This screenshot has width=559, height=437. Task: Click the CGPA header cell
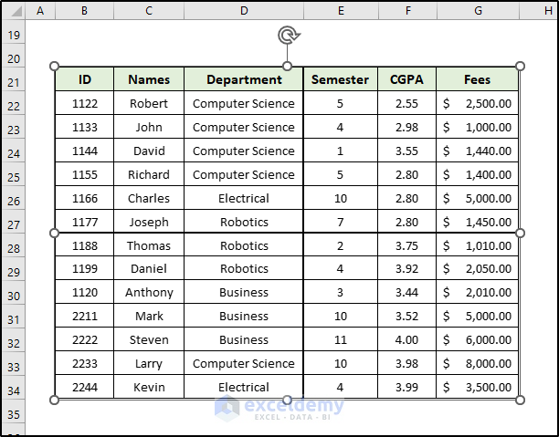coord(406,79)
